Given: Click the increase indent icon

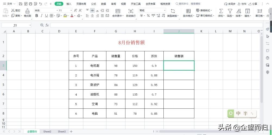Looking at the screenshot, I should pyautogui.click(x=107, y=10).
